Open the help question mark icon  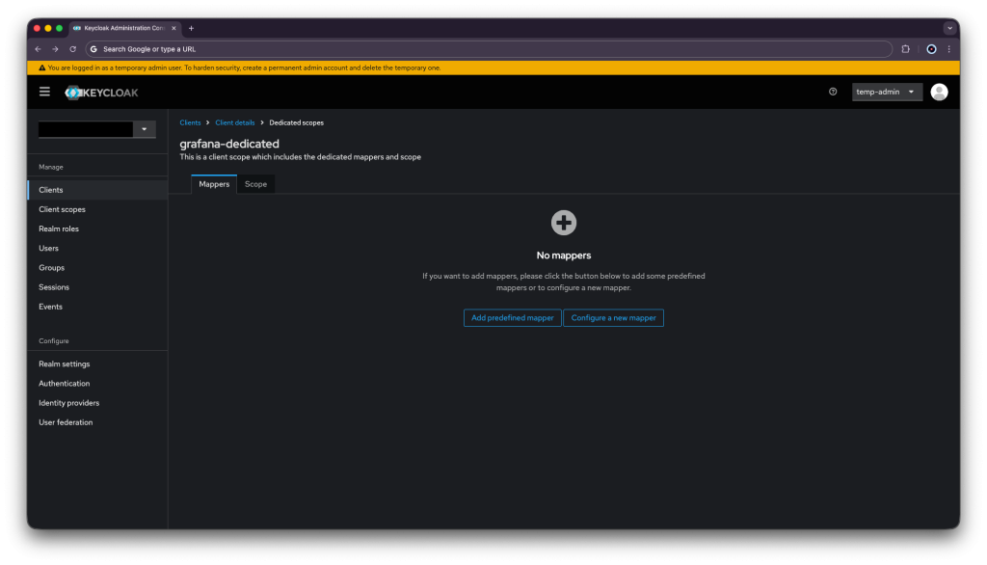(833, 92)
